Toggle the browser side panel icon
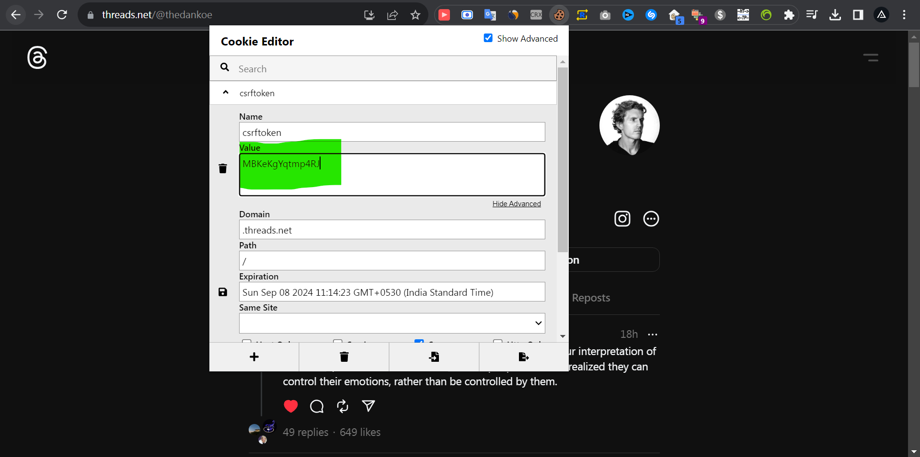The image size is (920, 457). [858, 15]
